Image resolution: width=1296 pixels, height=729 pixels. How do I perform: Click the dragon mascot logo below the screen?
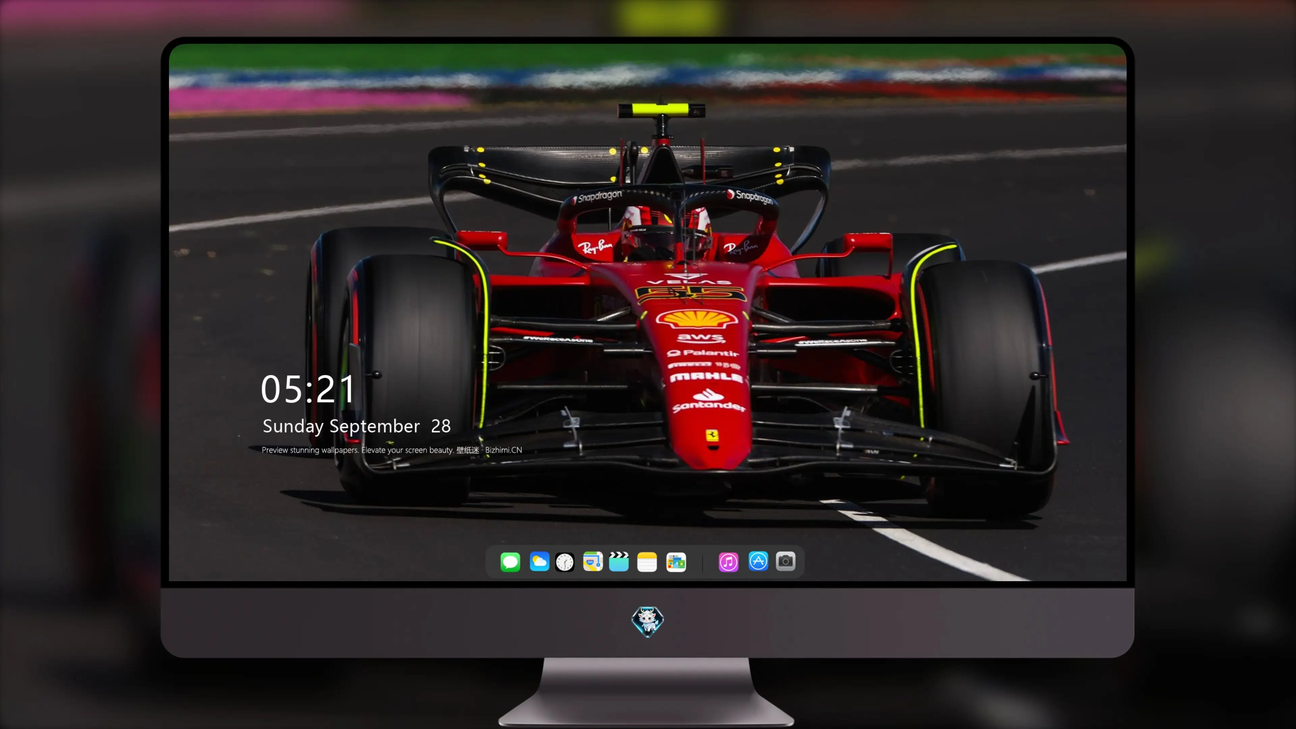click(648, 622)
